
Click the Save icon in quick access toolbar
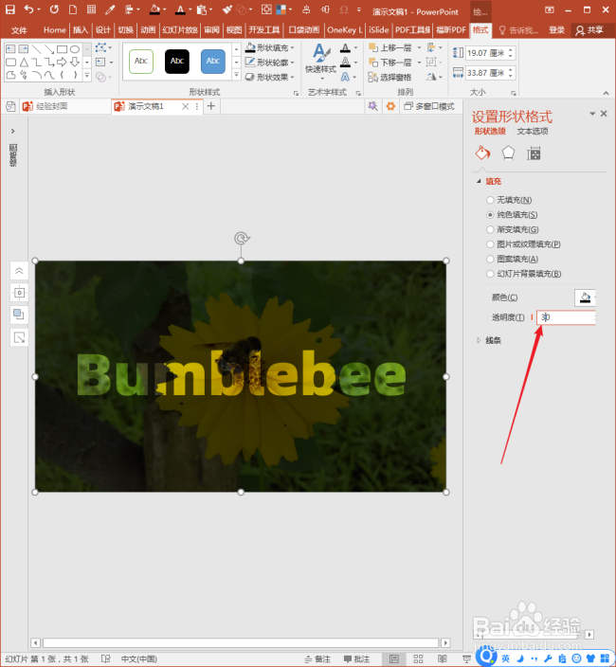(9, 9)
